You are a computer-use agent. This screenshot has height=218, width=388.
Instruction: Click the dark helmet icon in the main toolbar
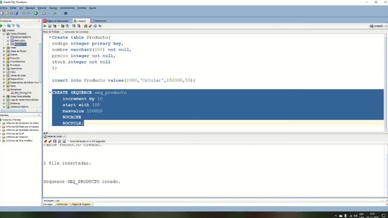coord(65,13)
